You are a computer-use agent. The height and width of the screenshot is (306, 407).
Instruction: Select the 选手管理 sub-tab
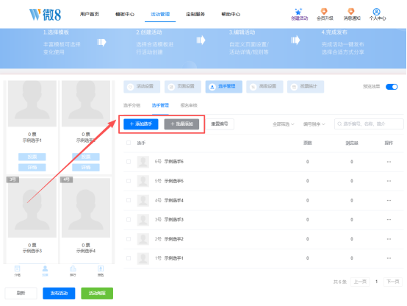pyautogui.click(x=160, y=105)
